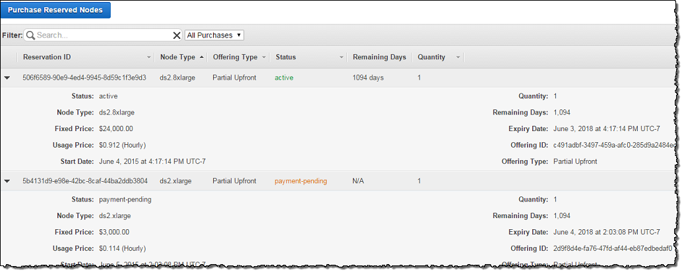
Task: Select the orange payment-pending status cell
Action: (301, 180)
